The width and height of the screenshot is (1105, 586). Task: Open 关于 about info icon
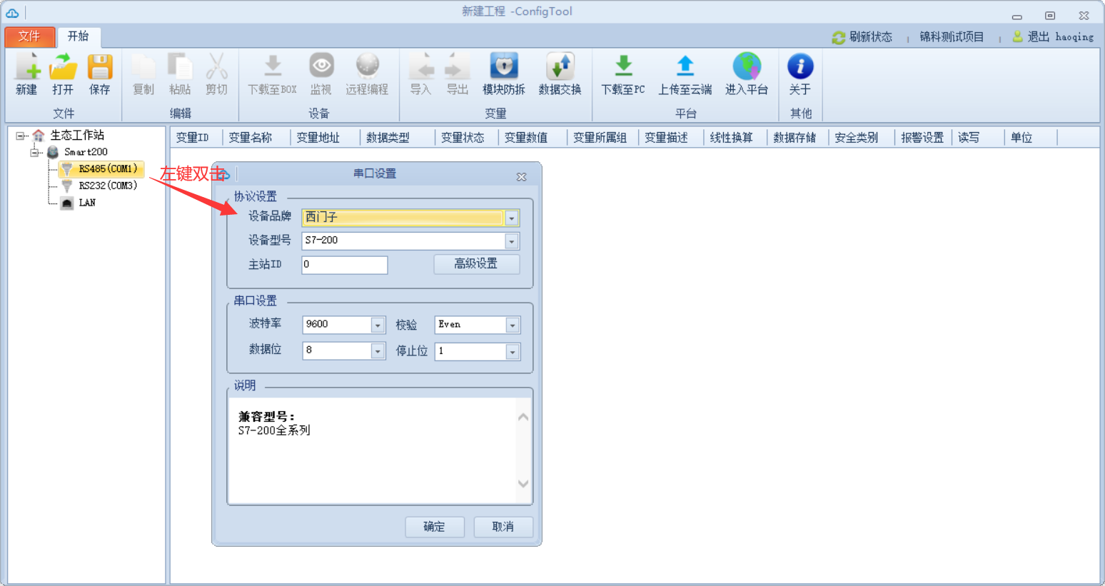point(800,66)
